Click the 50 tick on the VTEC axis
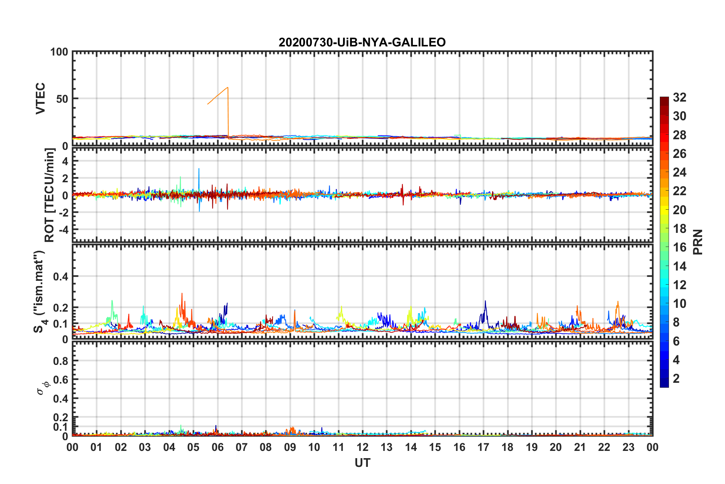Screen dimensions: 725x484 [x=62, y=99]
